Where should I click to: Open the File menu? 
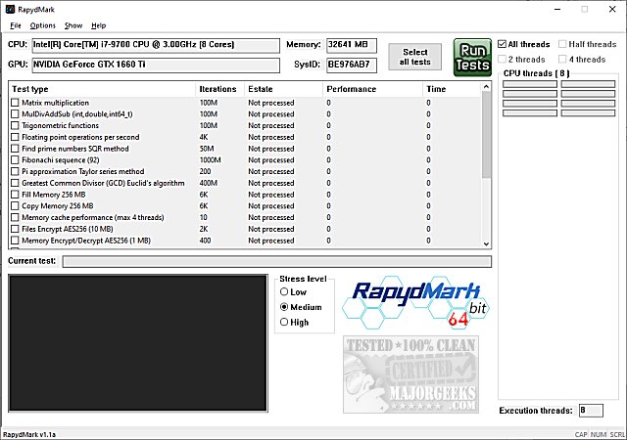[x=16, y=25]
